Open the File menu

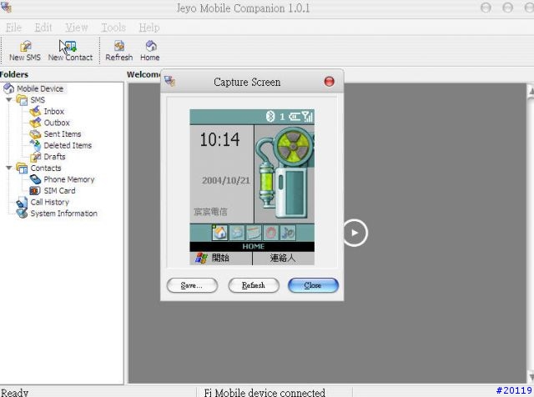point(13,28)
